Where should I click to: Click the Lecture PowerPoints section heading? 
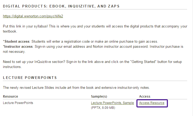(x=30, y=78)
